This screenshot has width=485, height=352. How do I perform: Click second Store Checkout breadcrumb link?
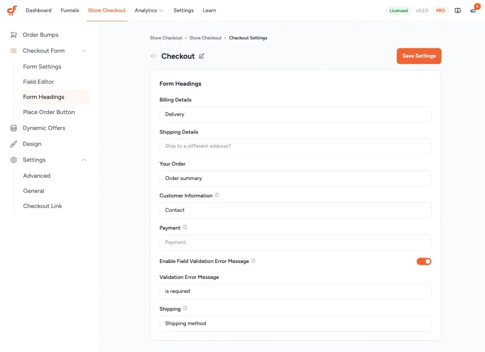click(x=206, y=38)
